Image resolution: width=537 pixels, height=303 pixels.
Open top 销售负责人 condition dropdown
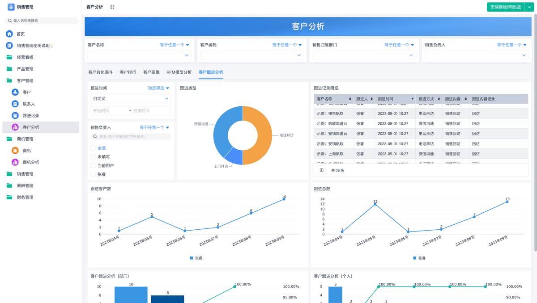coord(511,45)
